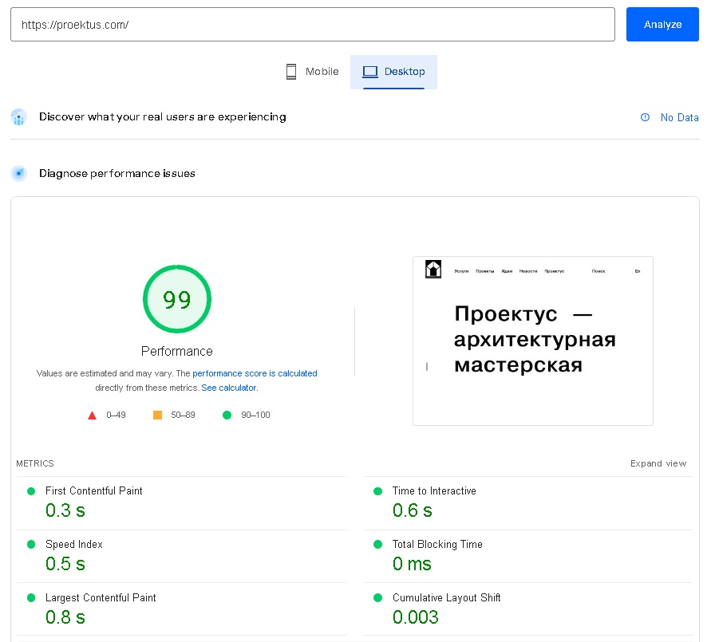Screen dimensions: 711x642
Task: Click the Performance label under the gauge
Action: coord(177,351)
